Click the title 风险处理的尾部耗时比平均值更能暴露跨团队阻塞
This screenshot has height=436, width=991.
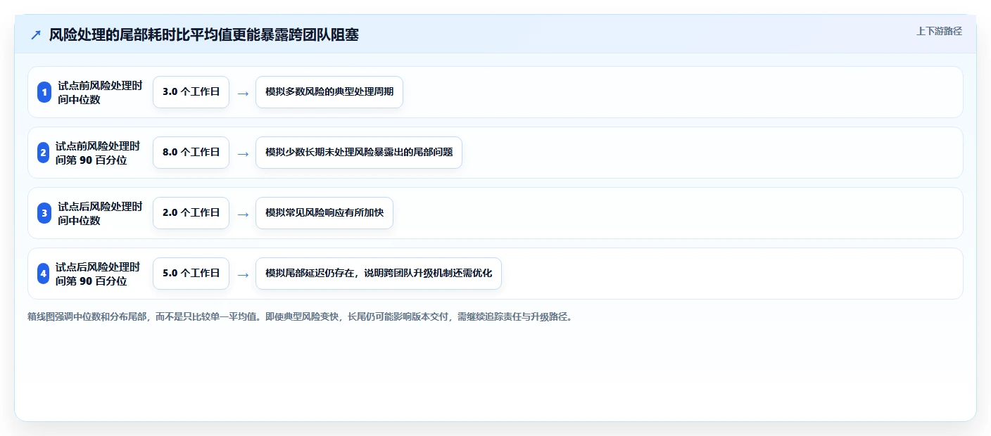click(204, 34)
